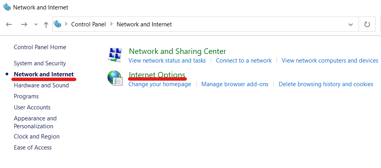This screenshot has height=168, width=381.
Task: Click Connect to a network link
Action: point(243,61)
